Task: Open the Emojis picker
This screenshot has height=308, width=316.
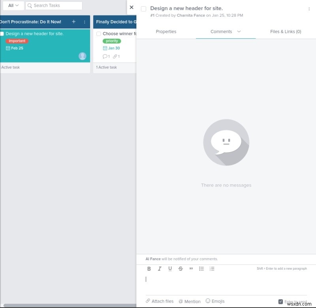Action: [215, 301]
